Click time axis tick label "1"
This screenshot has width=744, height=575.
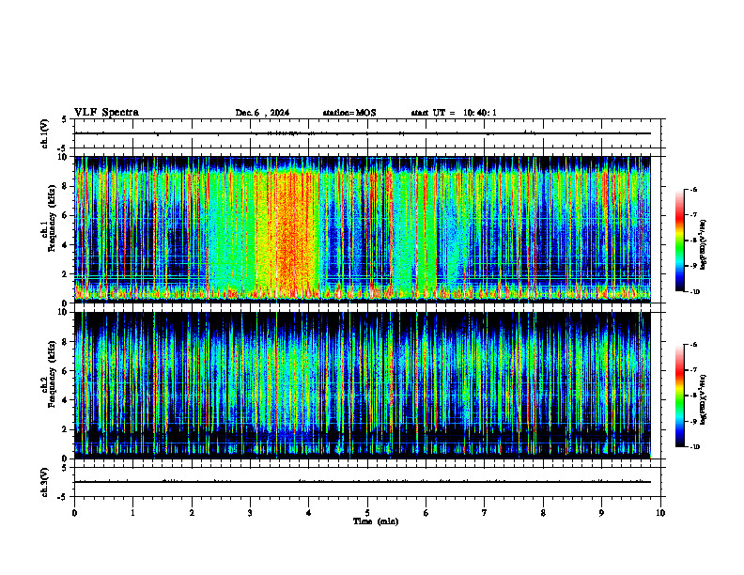132,513
